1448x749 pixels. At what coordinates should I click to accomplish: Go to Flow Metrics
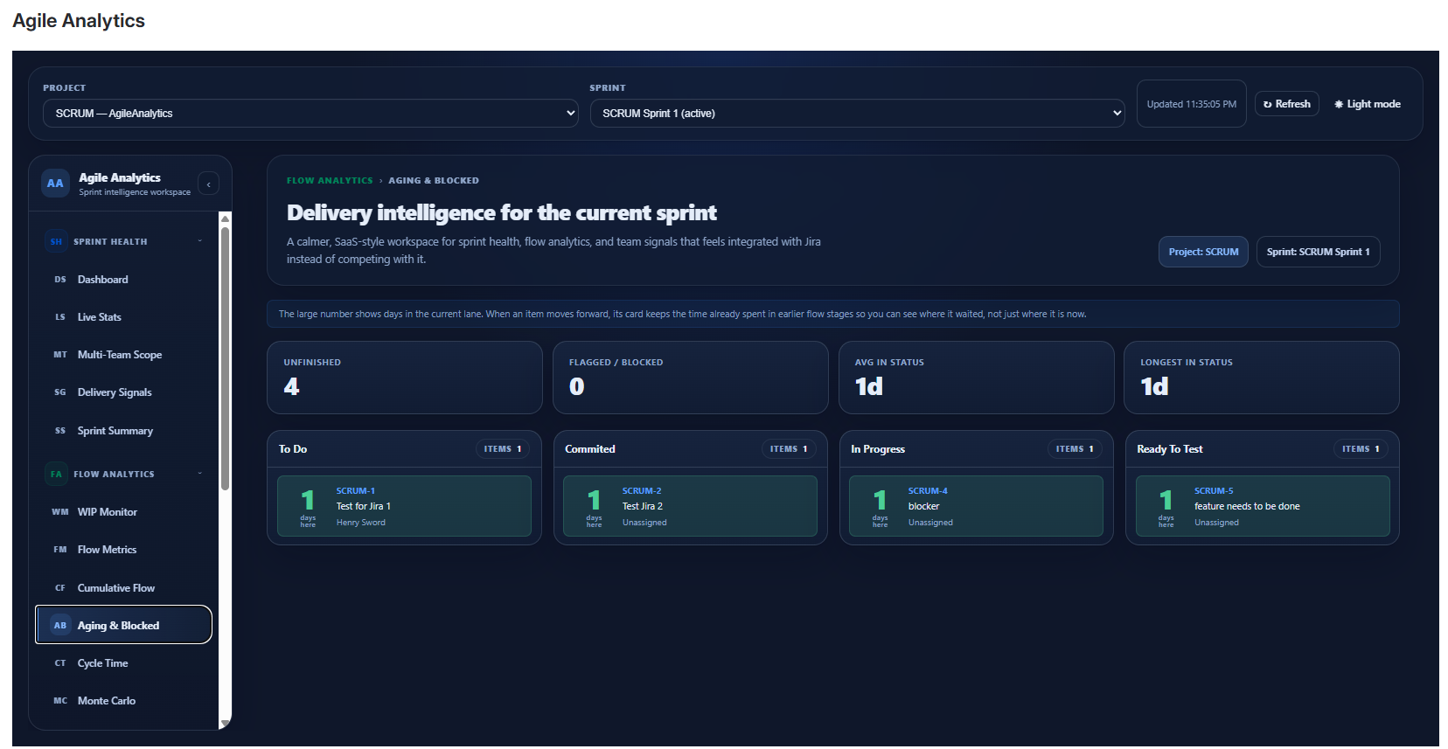pos(124,550)
